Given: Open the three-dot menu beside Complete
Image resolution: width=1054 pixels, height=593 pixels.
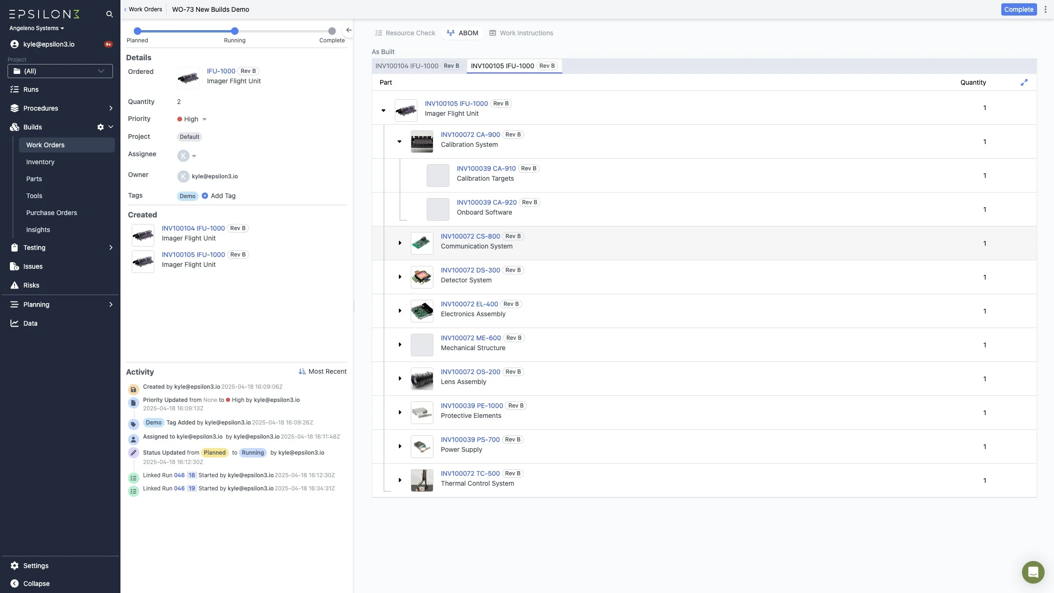Looking at the screenshot, I should click(1046, 9).
